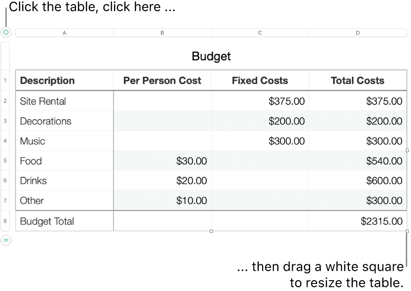
Task: Select the Total Costs header cell
Action: click(x=358, y=80)
